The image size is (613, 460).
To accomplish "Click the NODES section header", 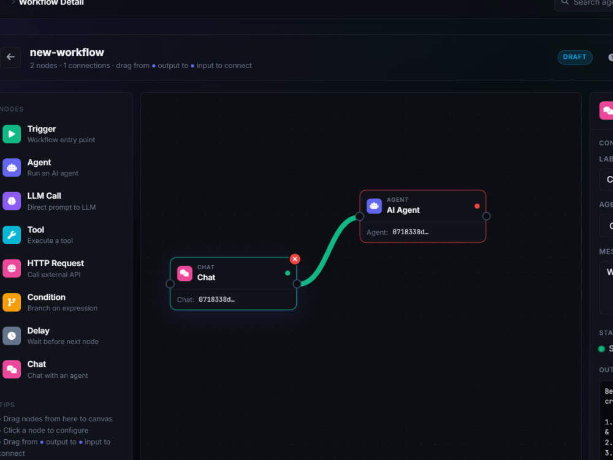I will (12, 109).
